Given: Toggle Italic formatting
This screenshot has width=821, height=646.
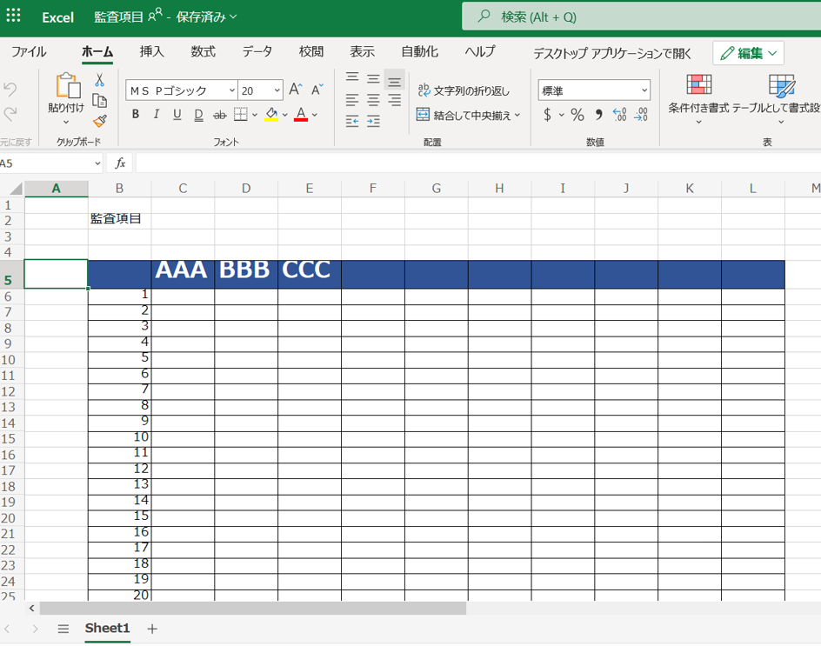Looking at the screenshot, I should (156, 114).
